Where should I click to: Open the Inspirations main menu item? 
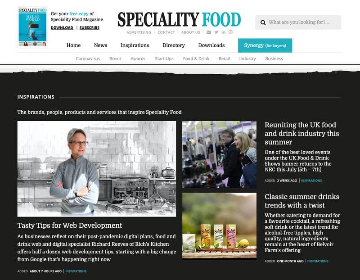135,45
